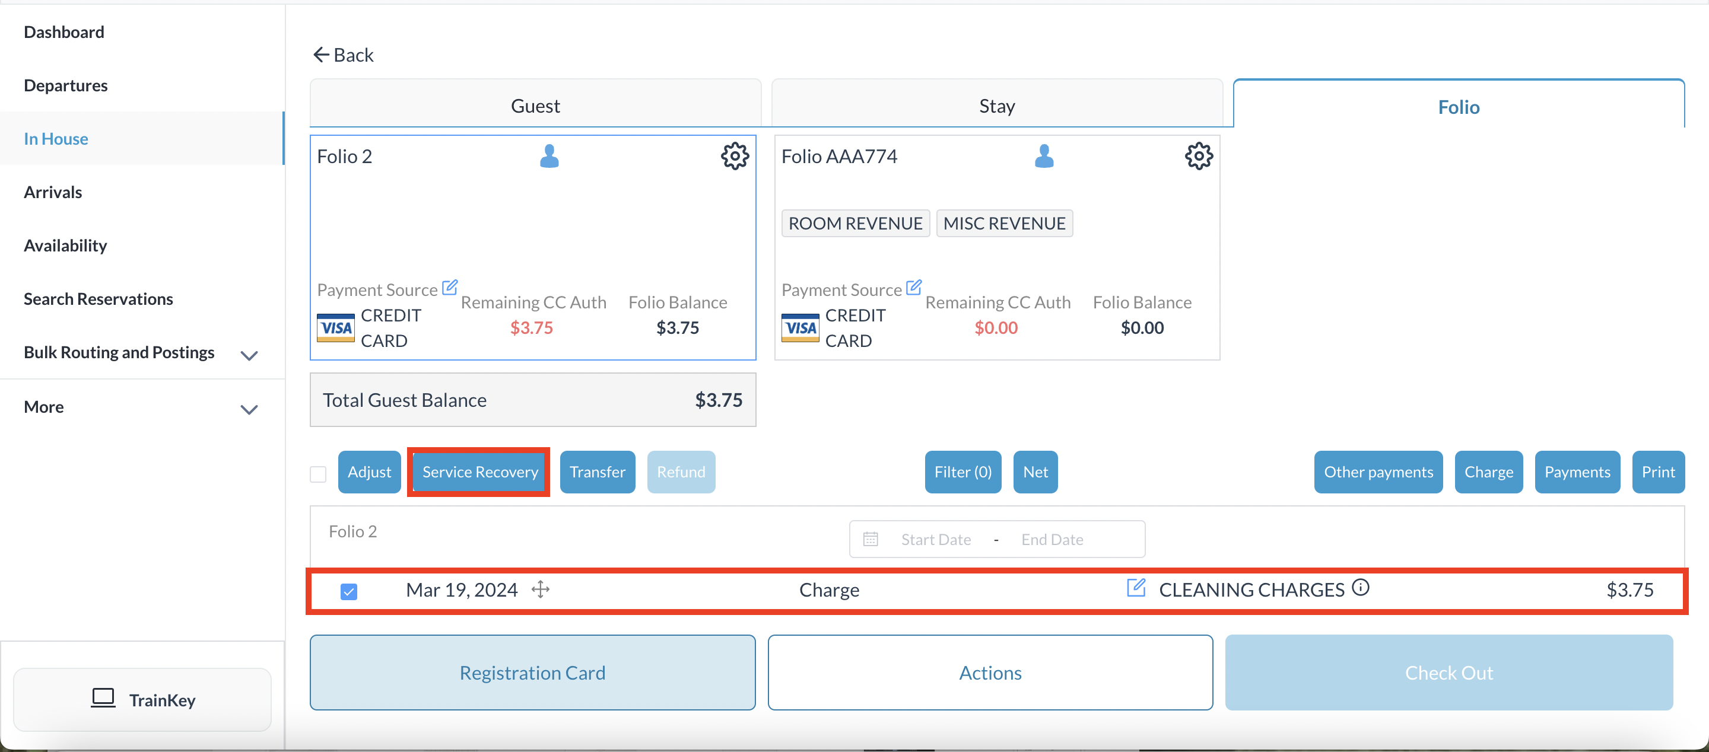The height and width of the screenshot is (752, 1709).
Task: Edit Payment Source for Folio 2
Action: [449, 287]
